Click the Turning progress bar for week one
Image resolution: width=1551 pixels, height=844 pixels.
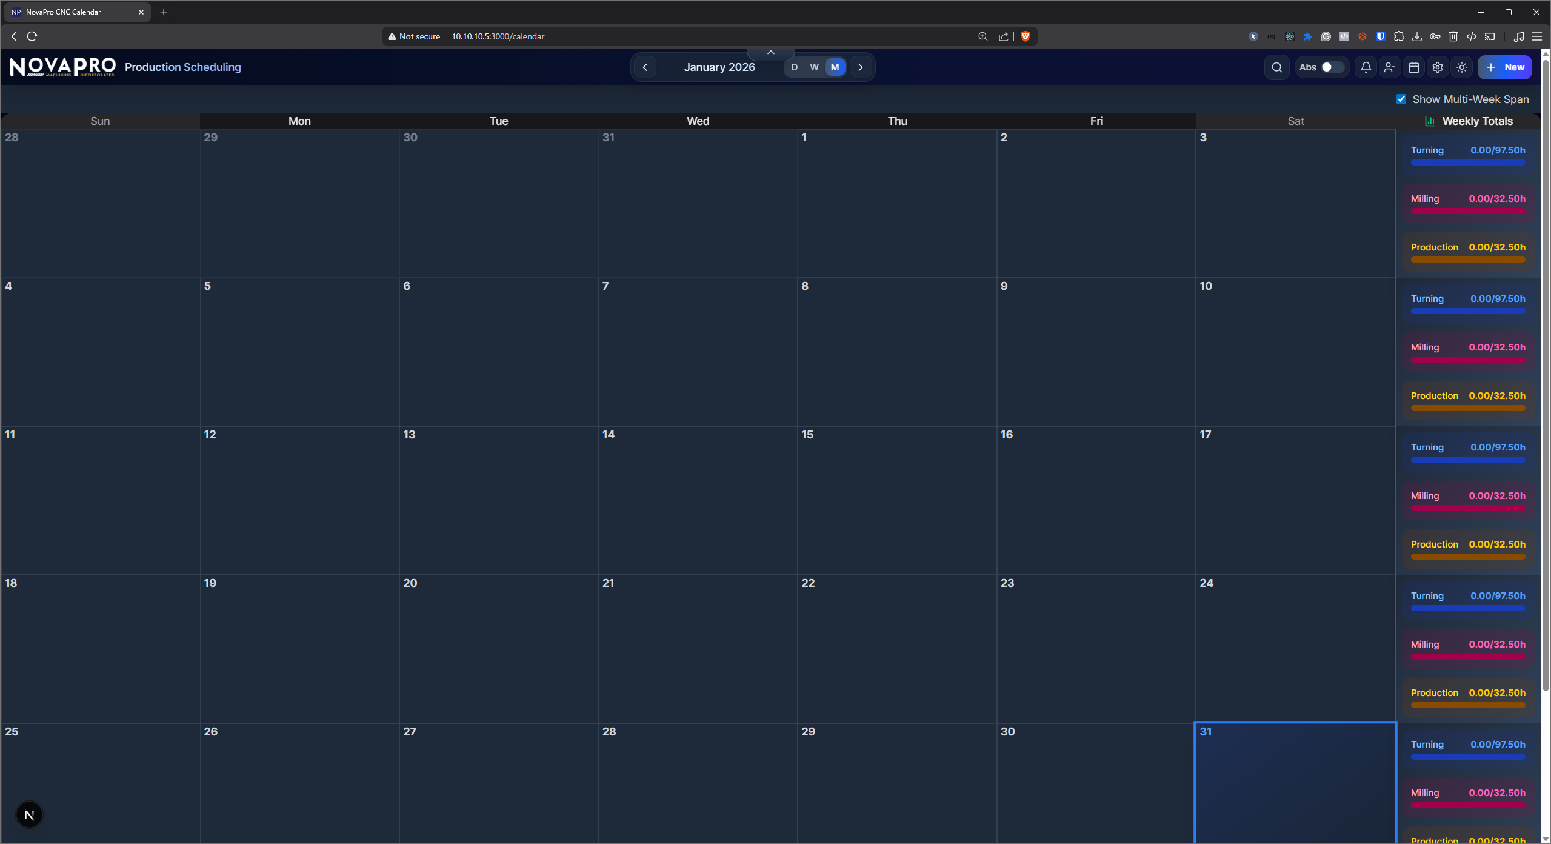coord(1467,162)
